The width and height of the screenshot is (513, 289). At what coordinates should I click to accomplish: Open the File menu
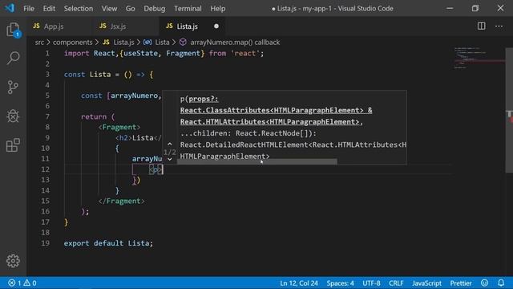pyautogui.click(x=29, y=9)
